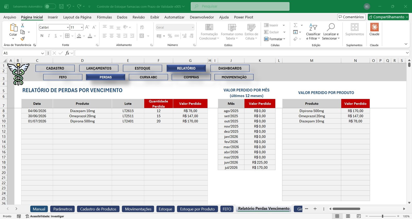The height and width of the screenshot is (219, 412).
Task: Click the Merge and Center icon
Action: pyautogui.click(x=142, y=36)
